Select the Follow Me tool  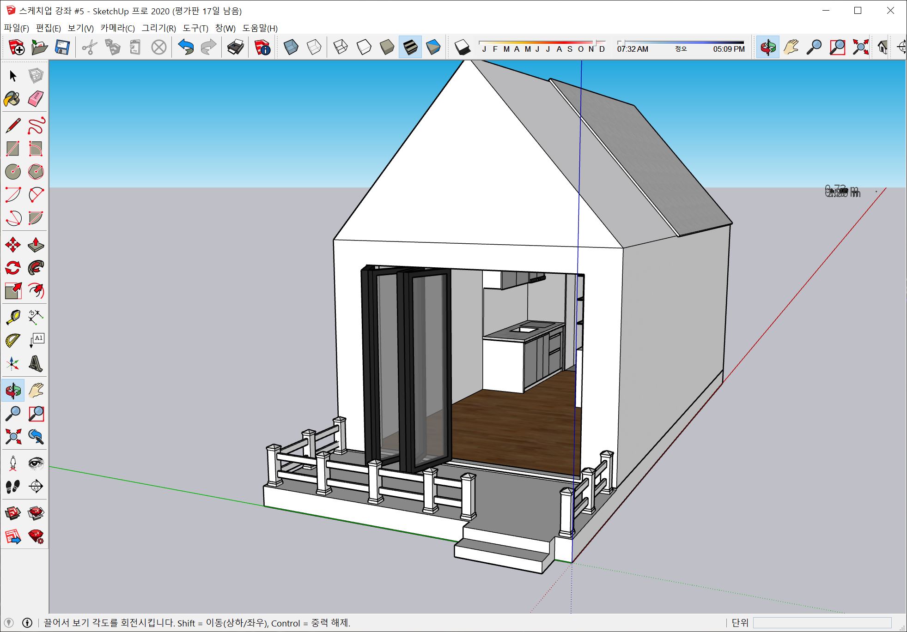[36, 268]
